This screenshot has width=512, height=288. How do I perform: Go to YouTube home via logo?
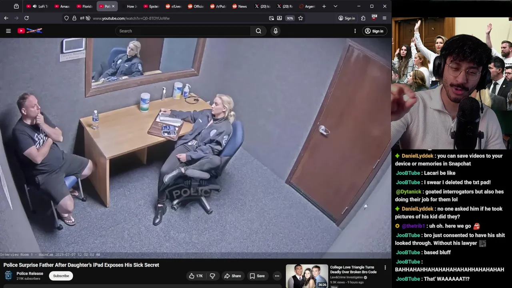point(30,31)
